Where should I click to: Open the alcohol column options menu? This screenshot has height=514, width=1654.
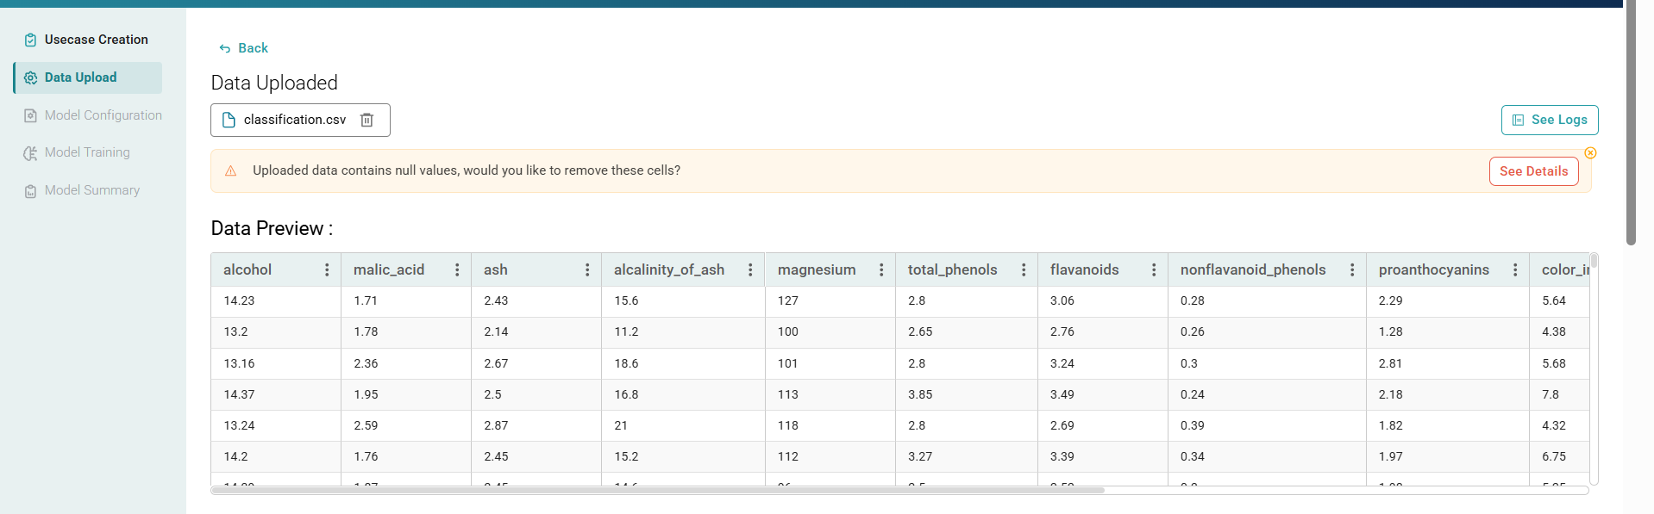327,270
